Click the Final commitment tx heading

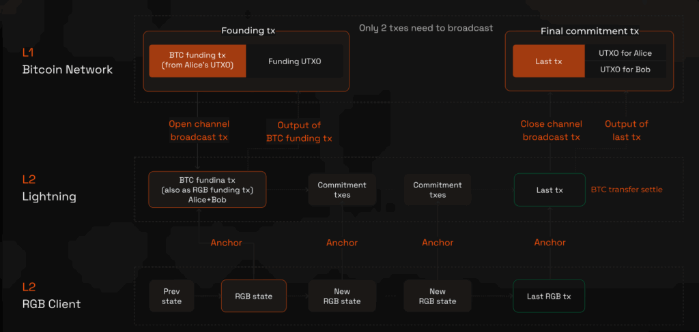tap(589, 31)
